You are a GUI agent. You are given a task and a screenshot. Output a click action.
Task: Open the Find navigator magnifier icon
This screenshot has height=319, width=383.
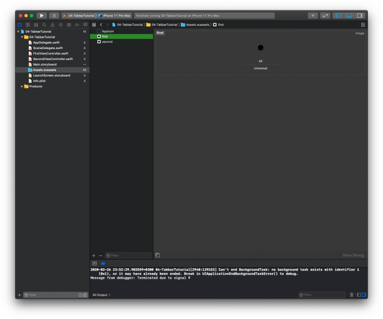[x=44, y=24]
